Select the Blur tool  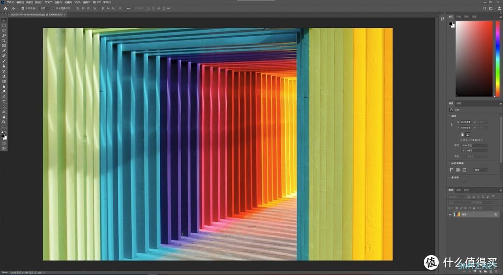(4, 87)
